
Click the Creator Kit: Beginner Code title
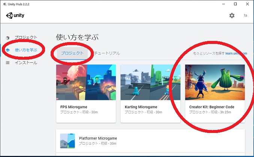(x=212, y=107)
